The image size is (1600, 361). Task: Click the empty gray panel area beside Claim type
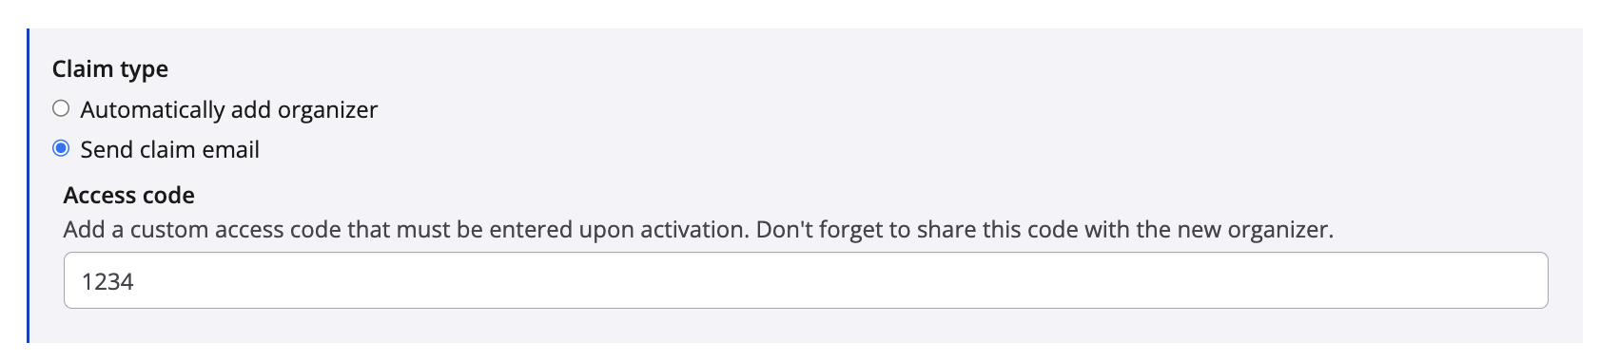pyautogui.click(x=856, y=69)
